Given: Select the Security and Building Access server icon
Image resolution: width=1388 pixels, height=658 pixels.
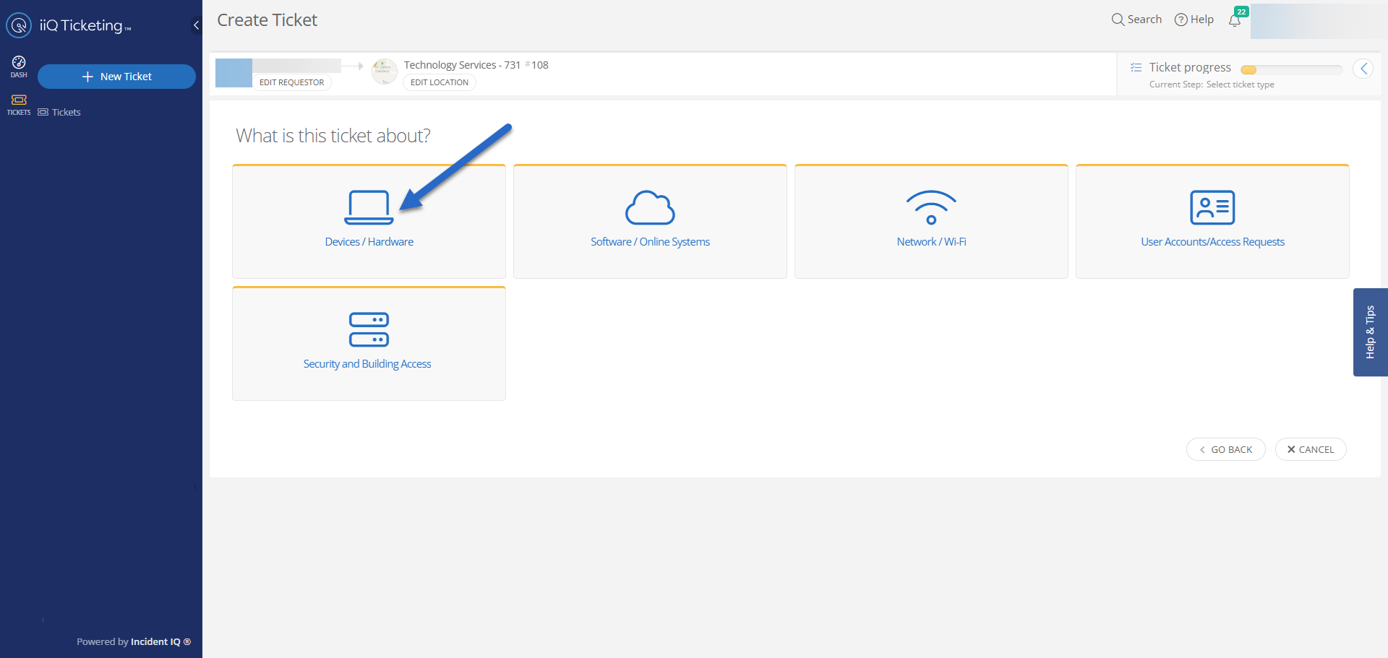Looking at the screenshot, I should [369, 330].
